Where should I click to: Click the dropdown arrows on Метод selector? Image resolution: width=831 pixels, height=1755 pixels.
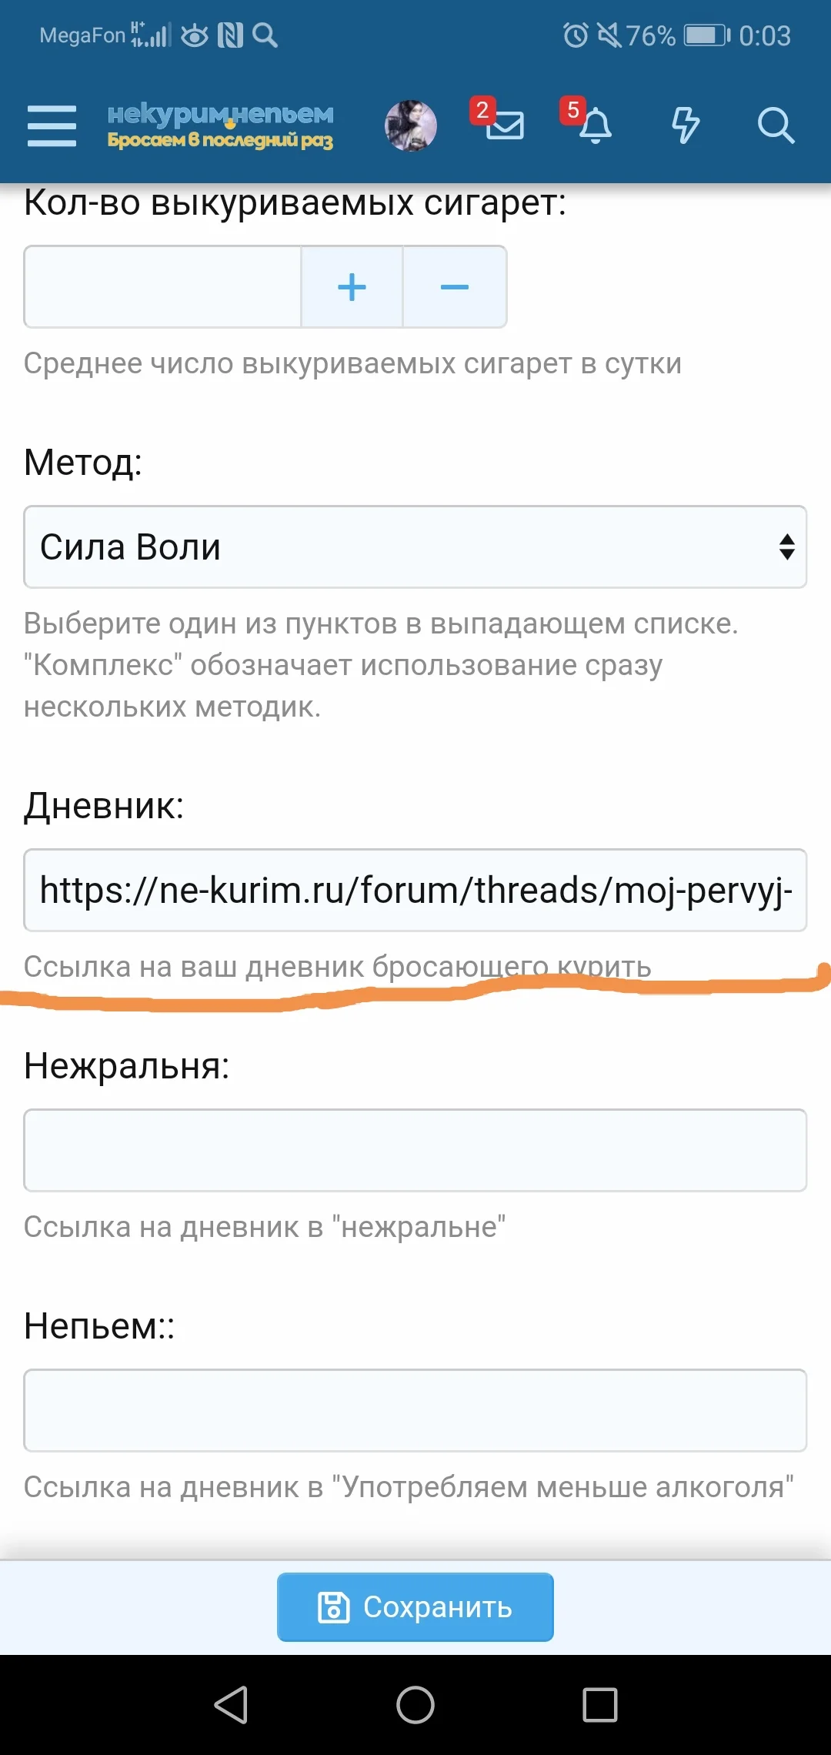(786, 547)
